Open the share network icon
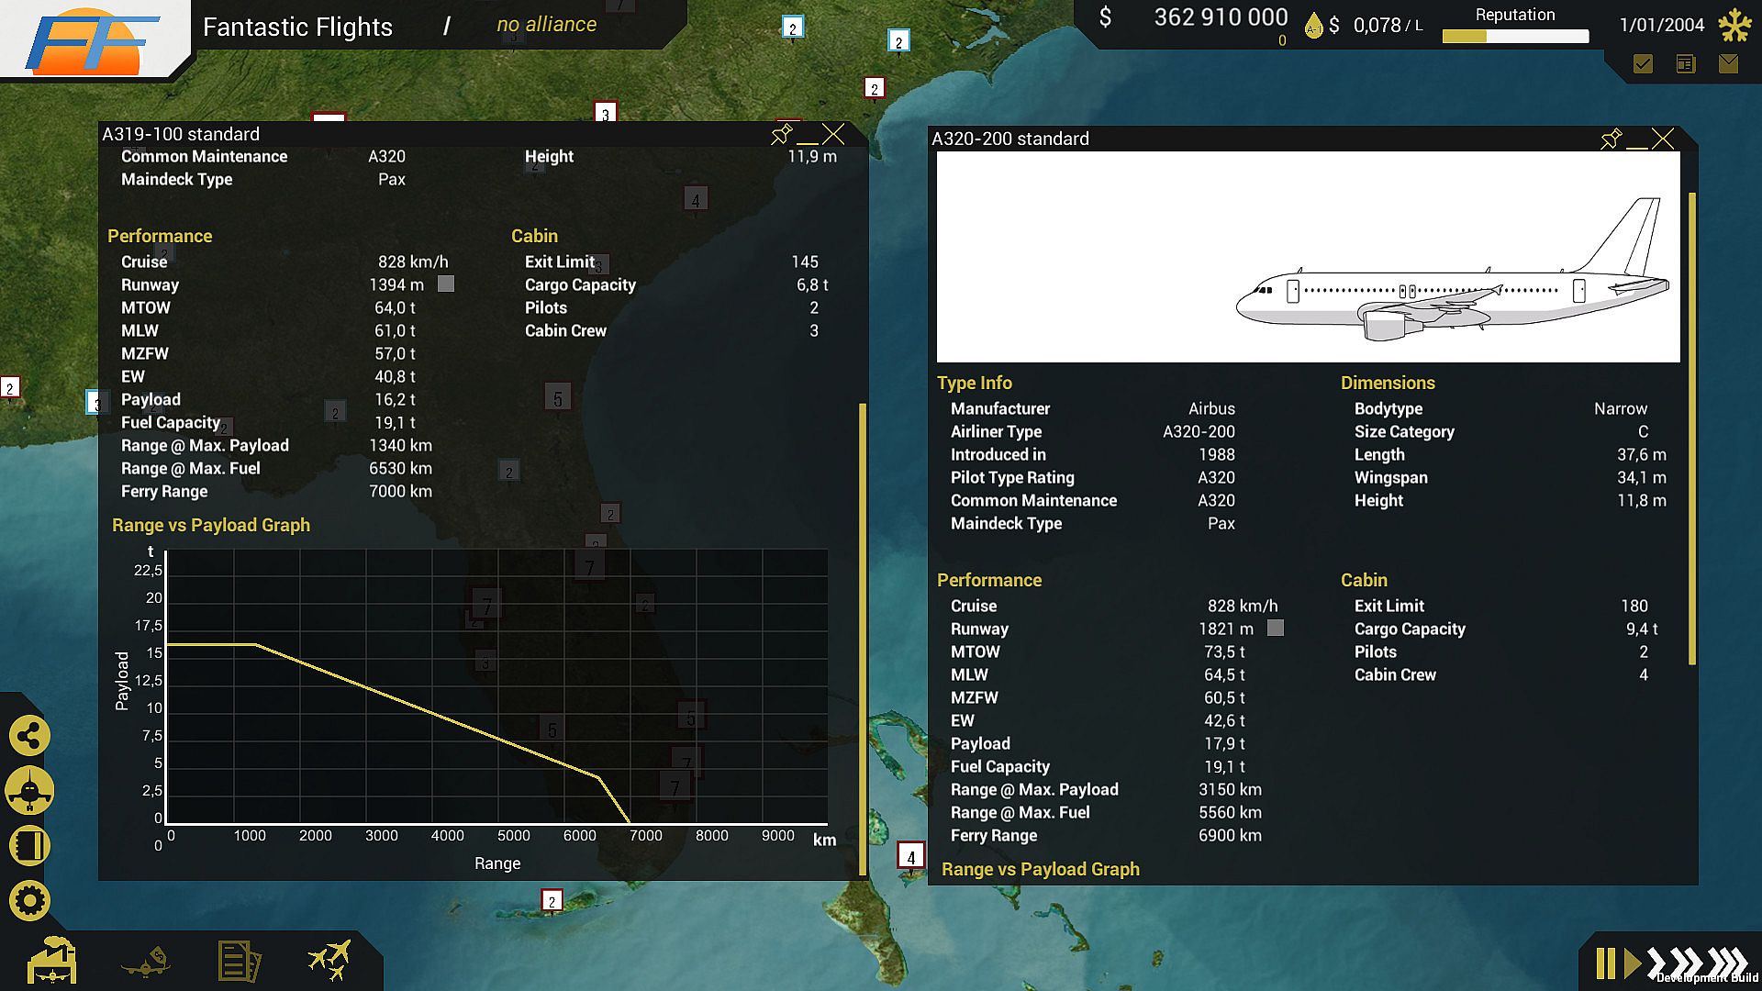The width and height of the screenshot is (1762, 991). tap(29, 736)
